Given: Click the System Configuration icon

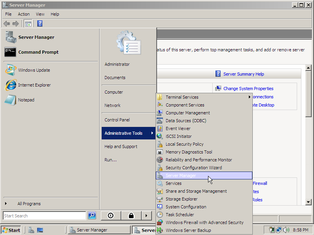Looking at the screenshot, I should tap(160, 207).
